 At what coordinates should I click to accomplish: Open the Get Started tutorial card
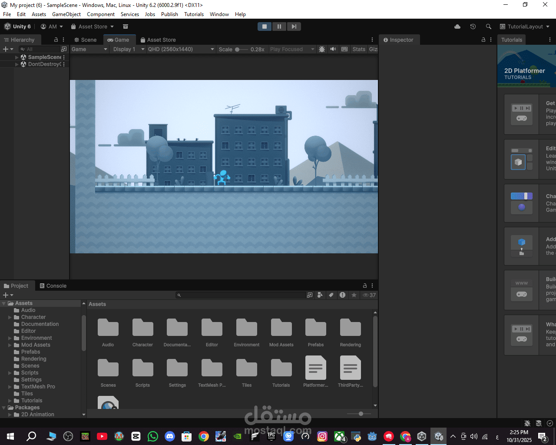click(530, 114)
